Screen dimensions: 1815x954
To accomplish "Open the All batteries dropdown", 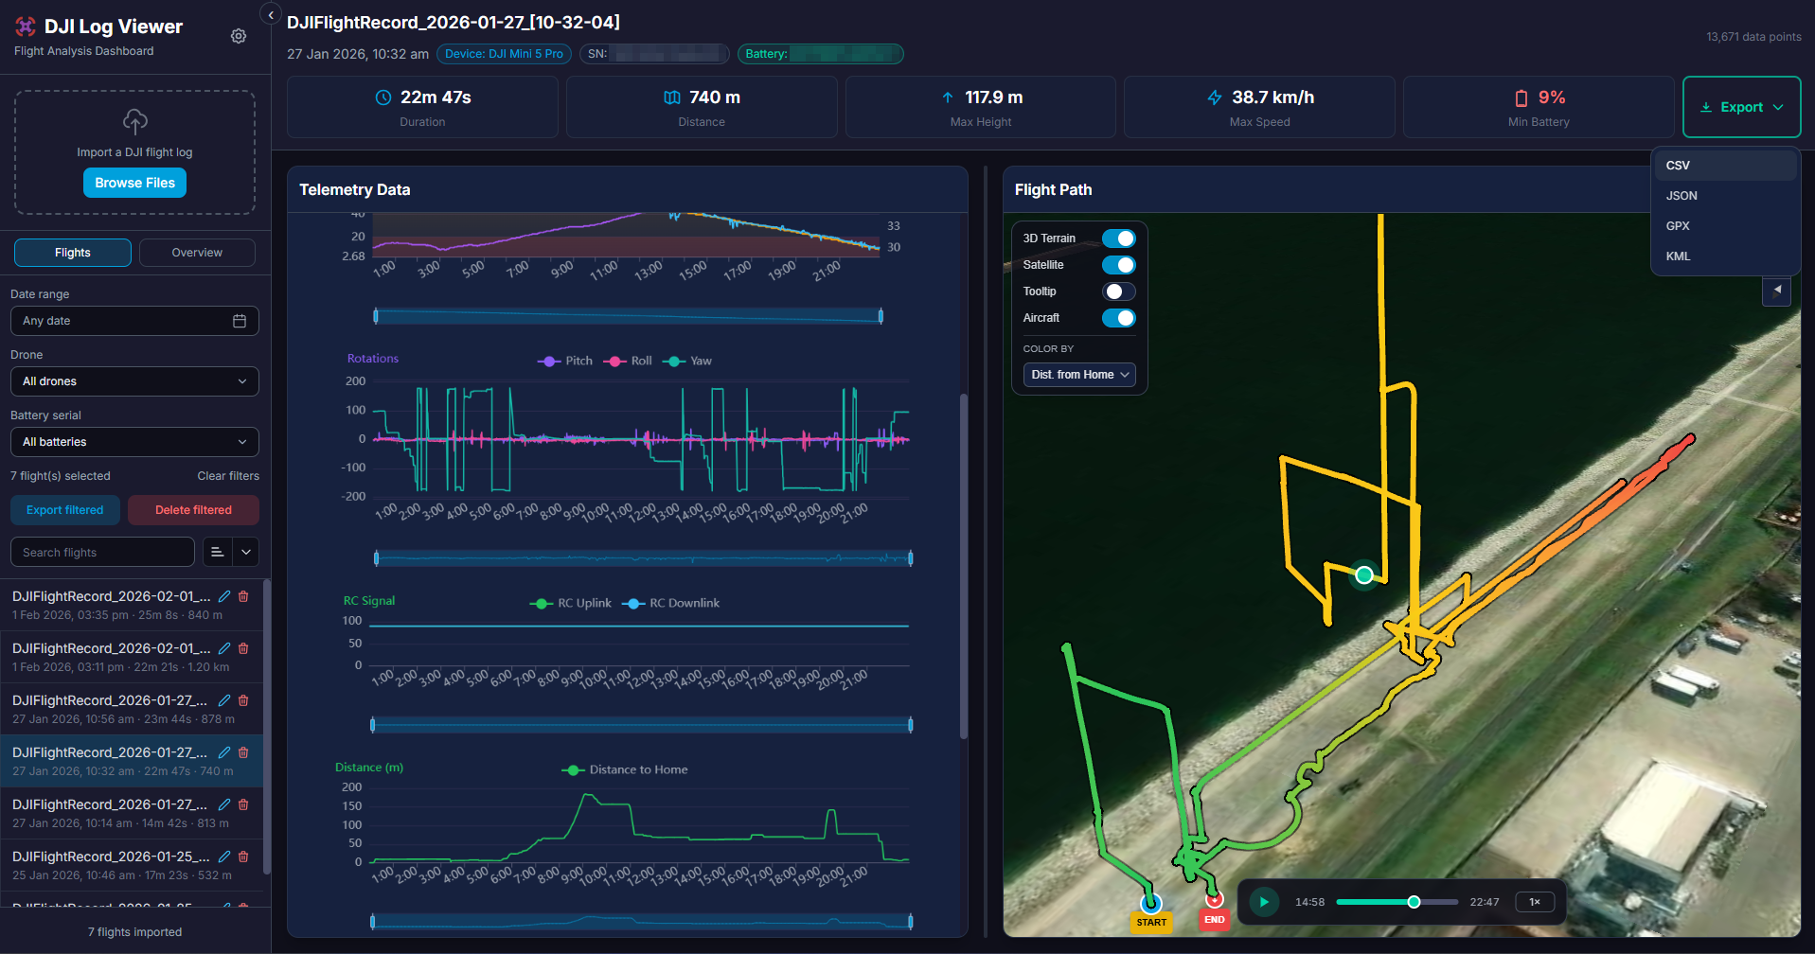I will pyautogui.click(x=133, y=442).
